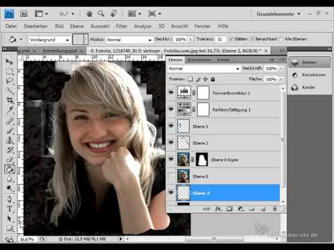Hide the Farbton/Sättigung 1 layer
The height and width of the screenshot is (250, 334).
[171, 109]
